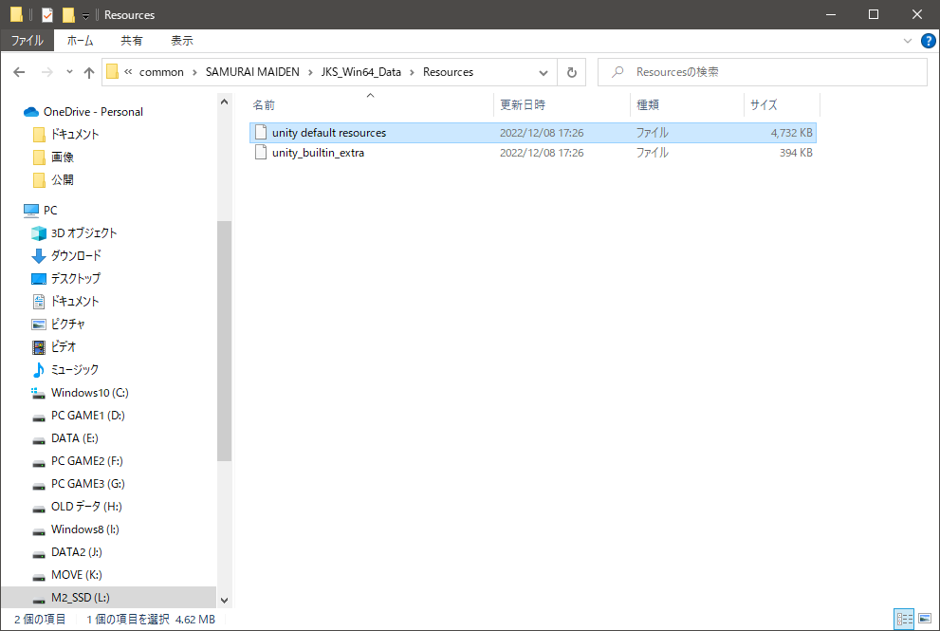The image size is (940, 631).
Task: Open Customize Quick Access Toolbar dropdown
Action: click(85, 15)
